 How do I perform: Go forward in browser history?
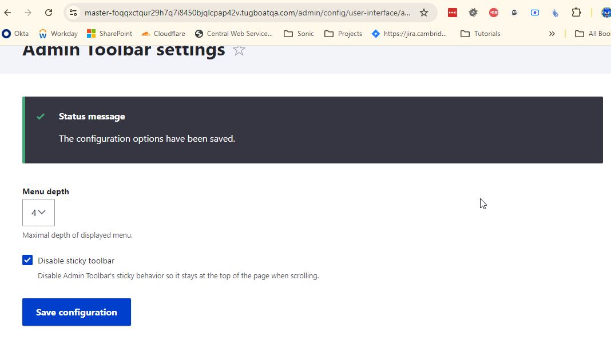point(27,13)
